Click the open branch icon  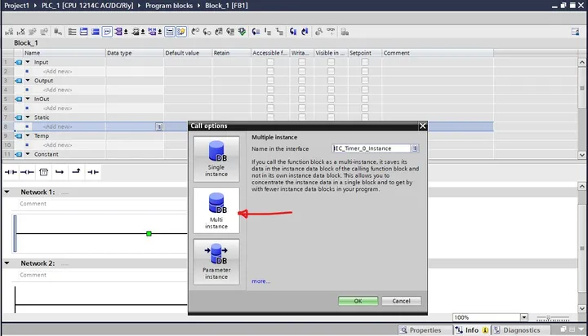pos(60,172)
